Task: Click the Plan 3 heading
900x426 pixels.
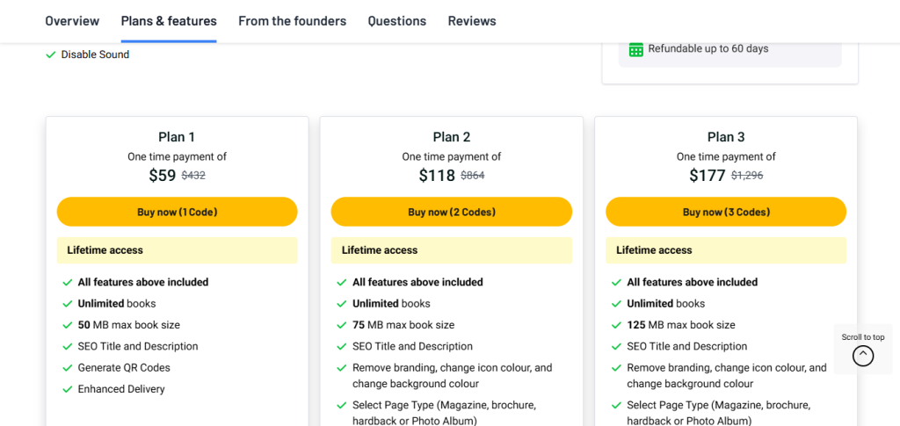Action: [x=725, y=137]
